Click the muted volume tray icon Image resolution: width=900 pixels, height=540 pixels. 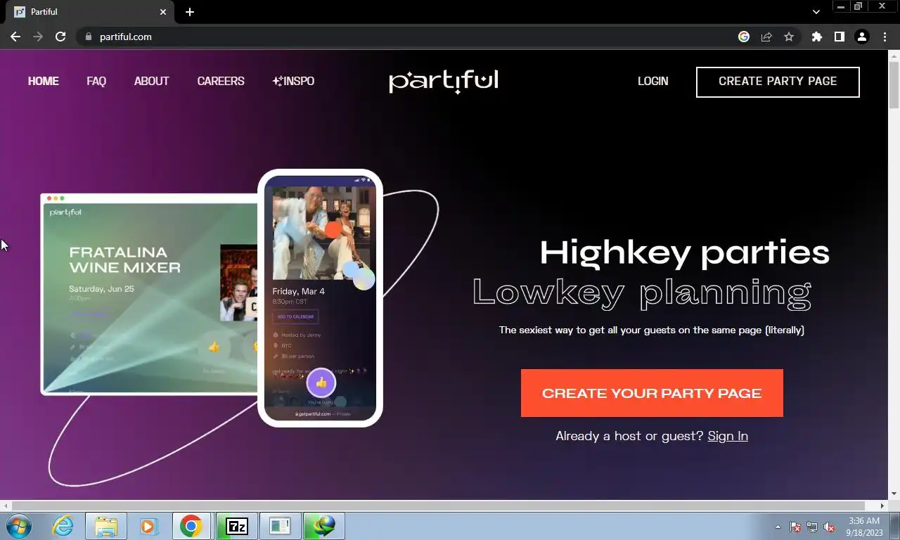tap(829, 527)
